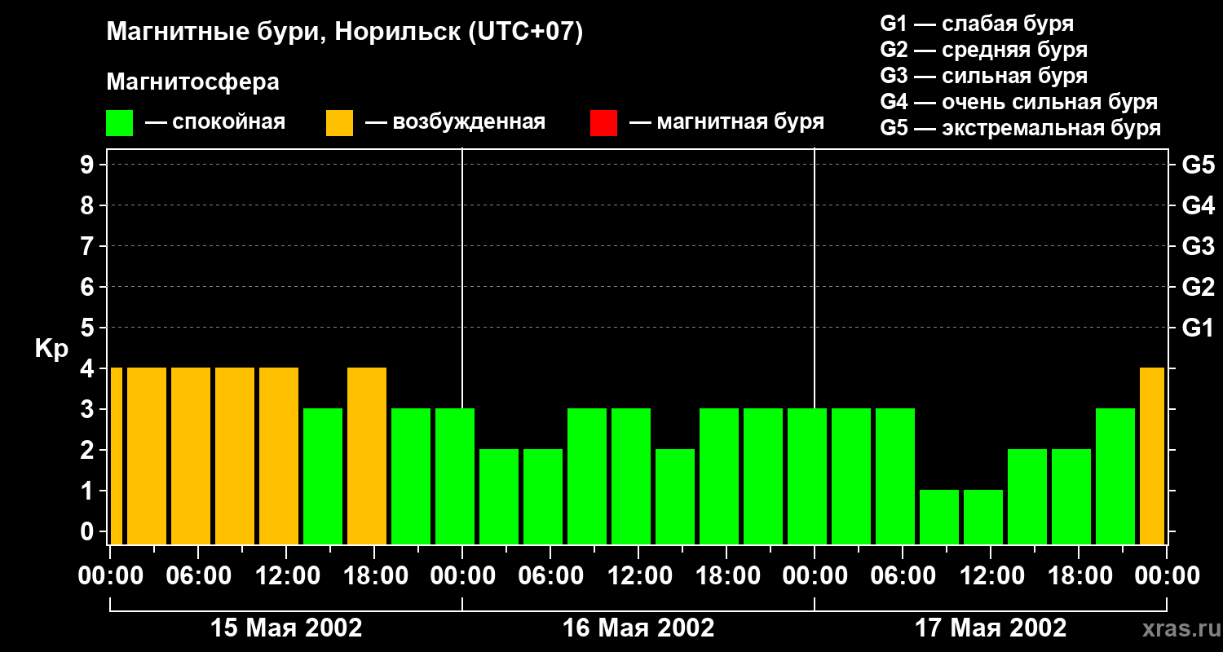
Task: Click the line G3 — сильная буря
Action: pyautogui.click(x=984, y=76)
